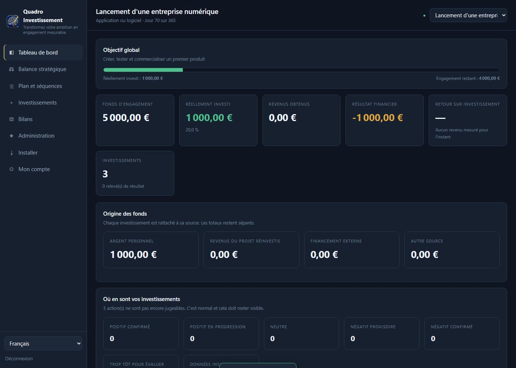Viewport: 516px width, 368px height.
Task: Click 'Lancement d'une entreprise numérique' page title
Action: (x=157, y=12)
